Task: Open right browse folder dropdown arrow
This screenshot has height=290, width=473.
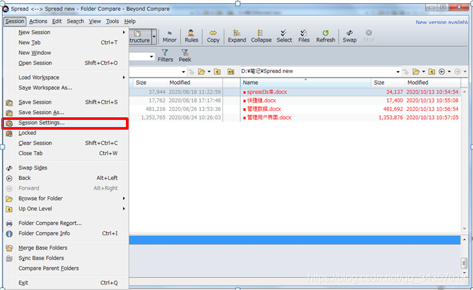Action: [423, 72]
